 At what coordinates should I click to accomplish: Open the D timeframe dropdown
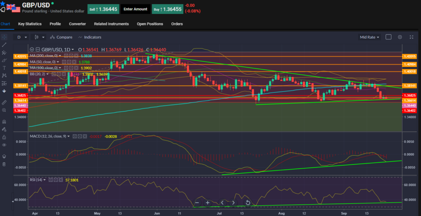click(x=21, y=37)
